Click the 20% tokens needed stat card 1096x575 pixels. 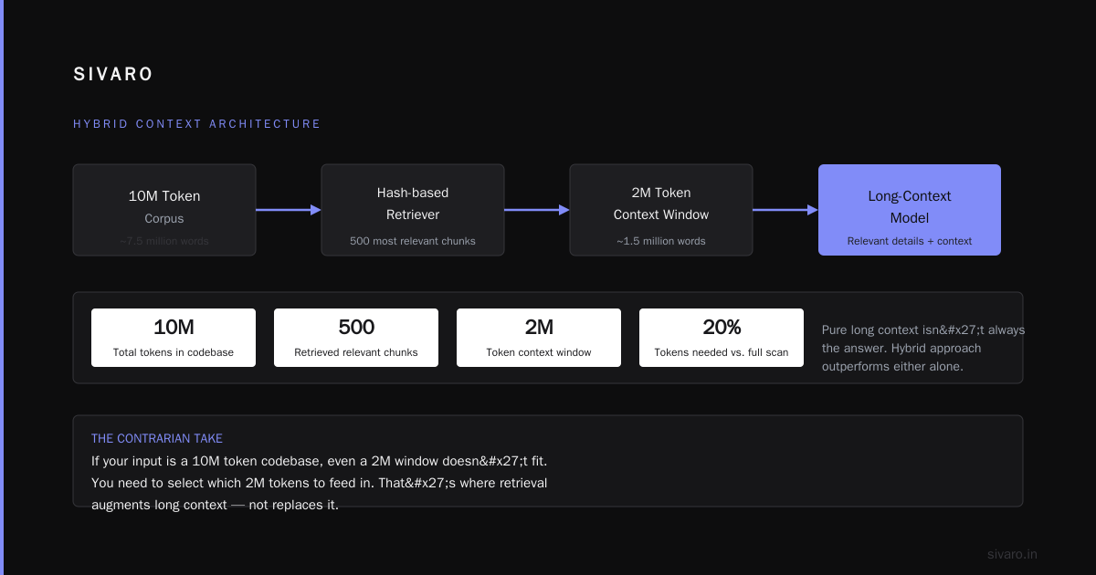point(722,338)
